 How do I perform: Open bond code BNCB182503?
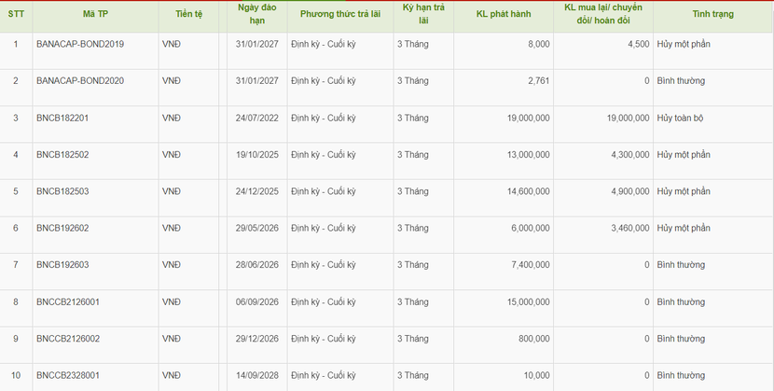62,191
